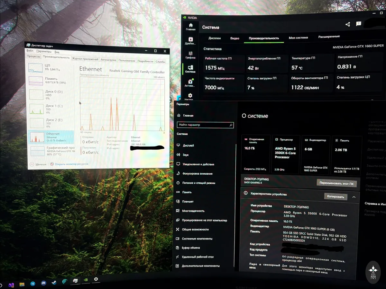Open Драйверы section in NVIDIA sidebar

click(x=190, y=41)
